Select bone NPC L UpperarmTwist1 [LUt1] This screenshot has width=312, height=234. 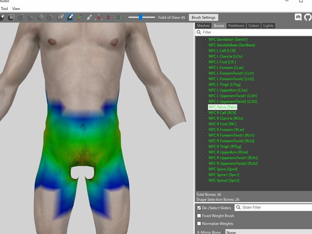click(233, 96)
